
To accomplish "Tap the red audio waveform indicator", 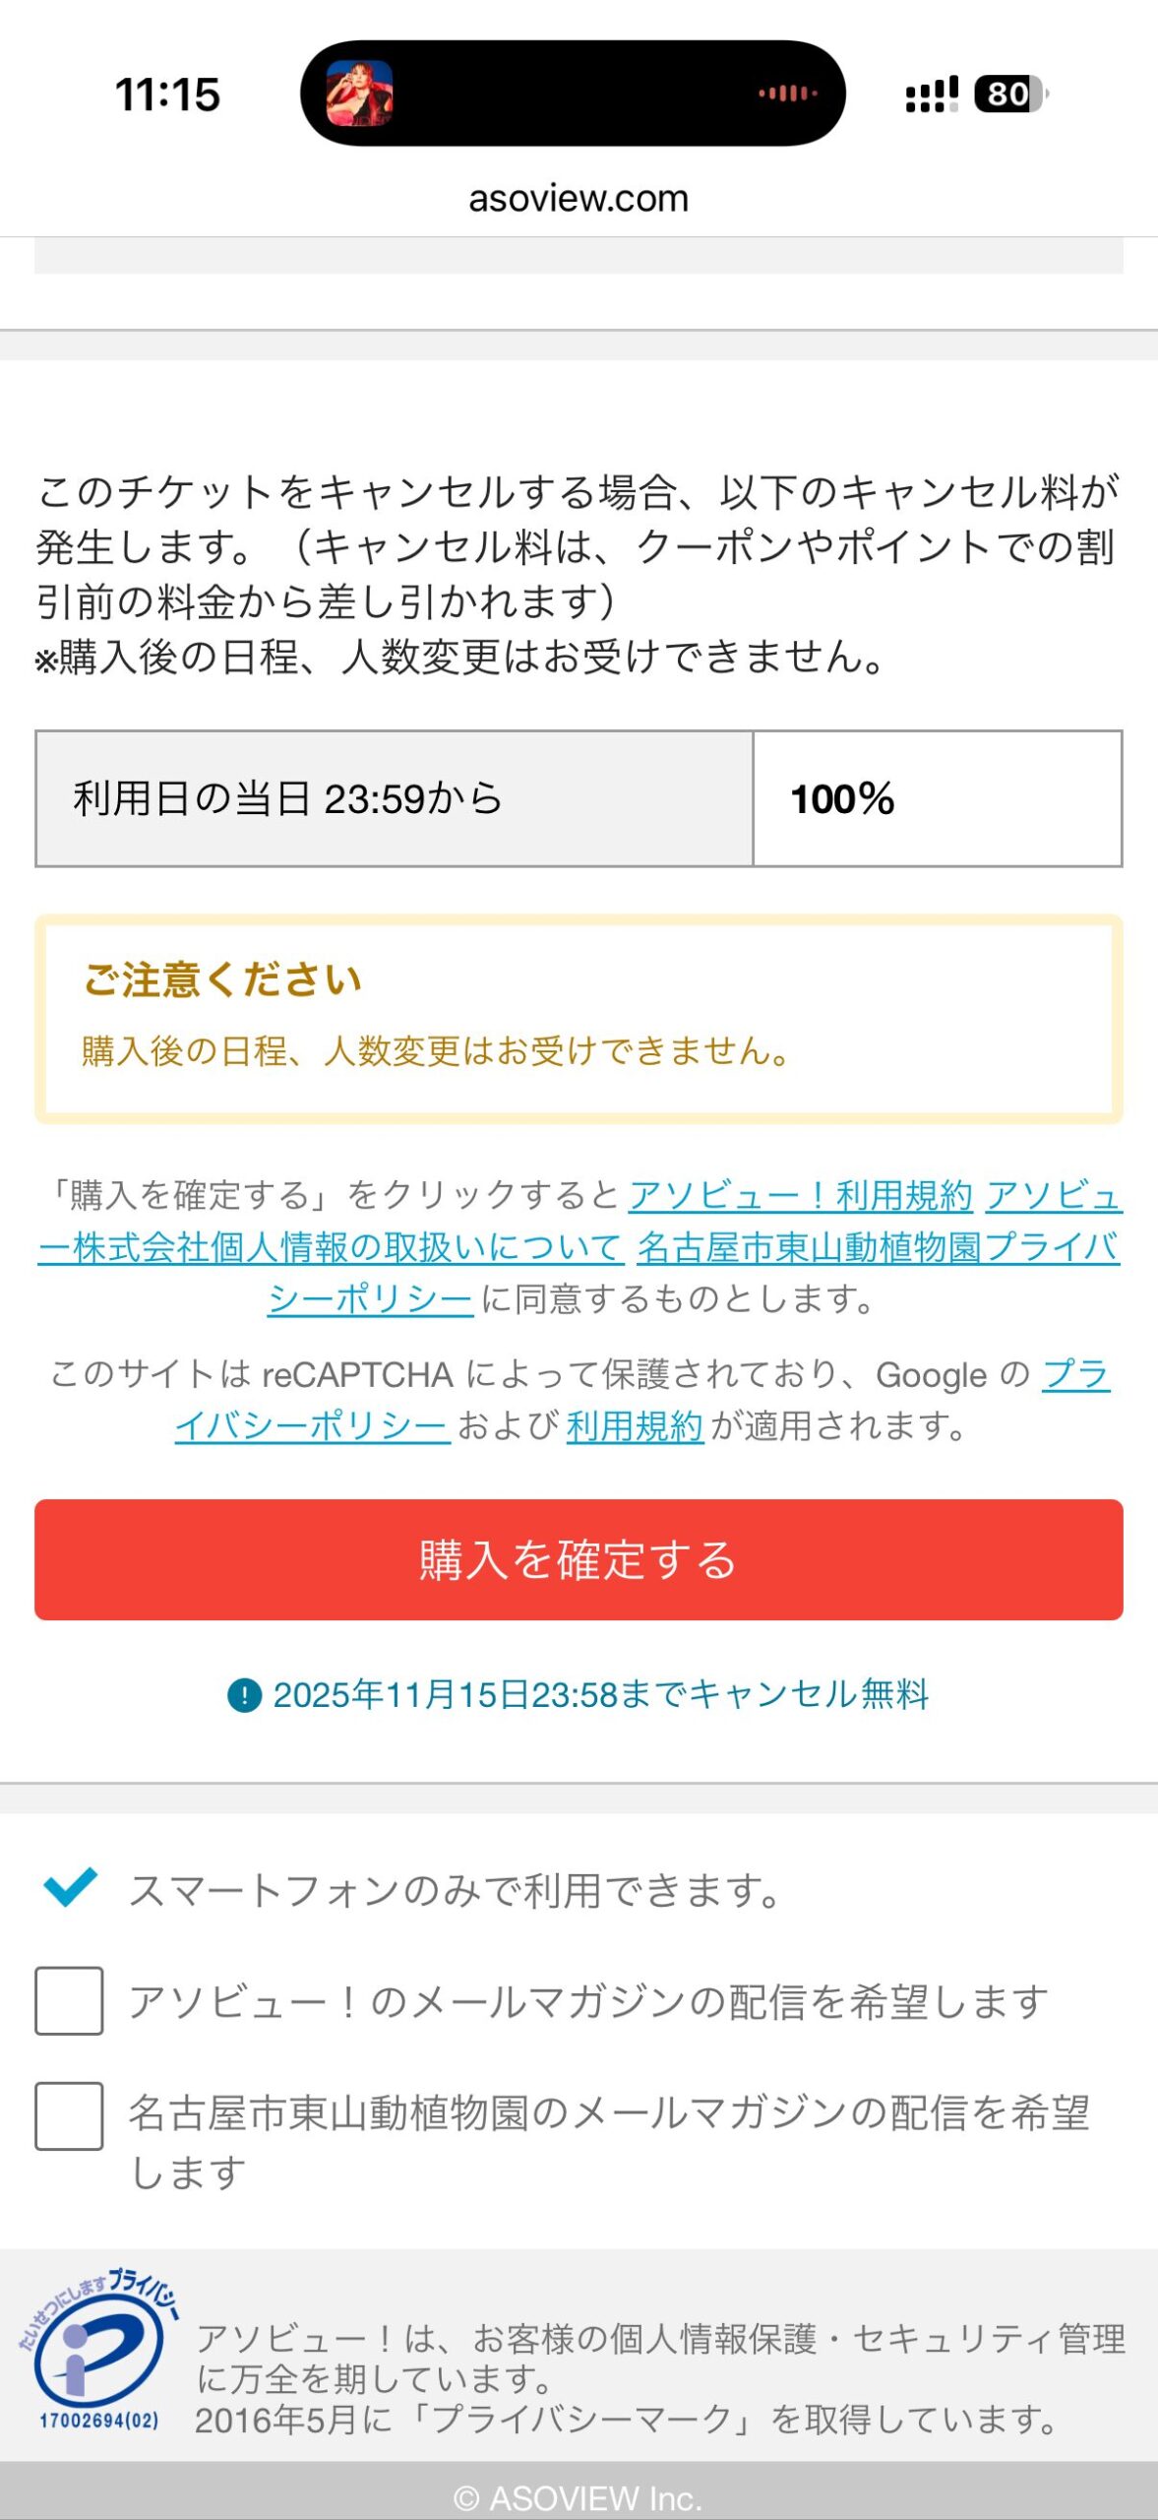I will click(787, 94).
